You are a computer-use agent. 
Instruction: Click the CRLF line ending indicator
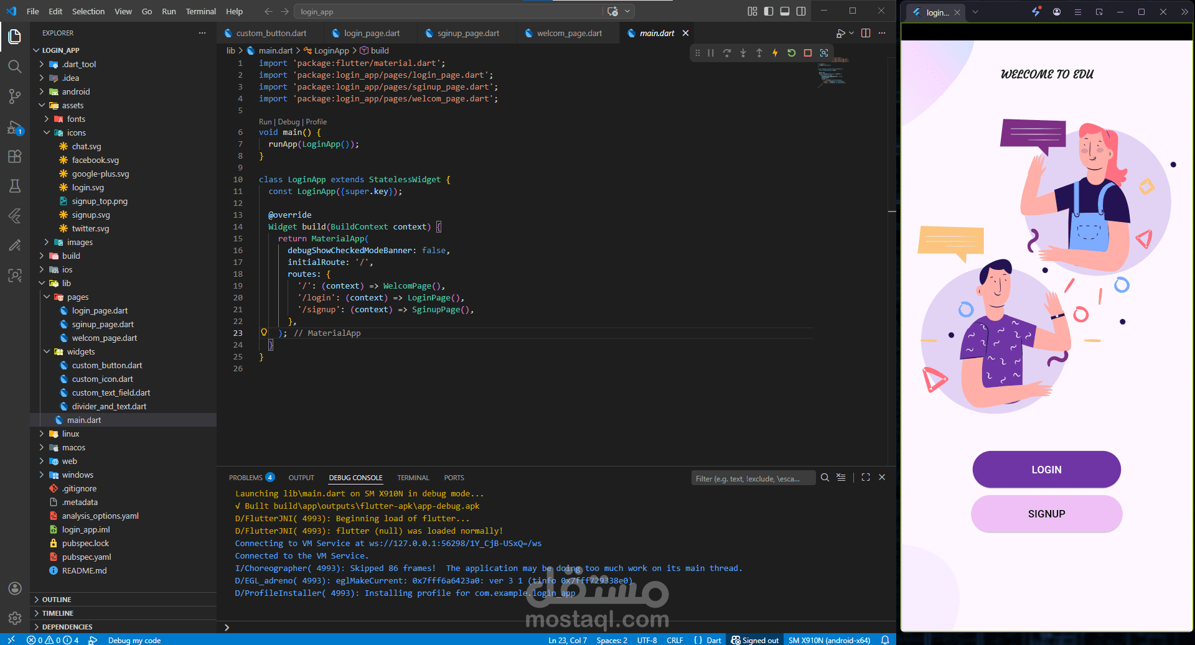tap(675, 640)
